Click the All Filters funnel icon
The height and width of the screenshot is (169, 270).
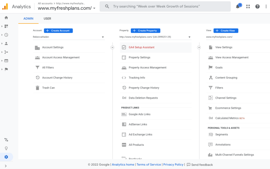point(38,67)
